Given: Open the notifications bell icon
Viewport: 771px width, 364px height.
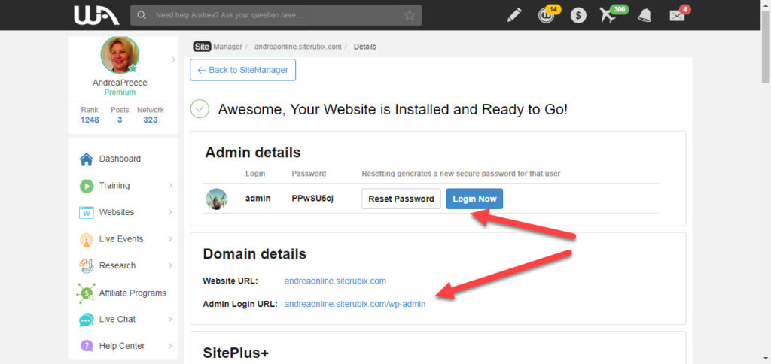Looking at the screenshot, I should tap(645, 15).
